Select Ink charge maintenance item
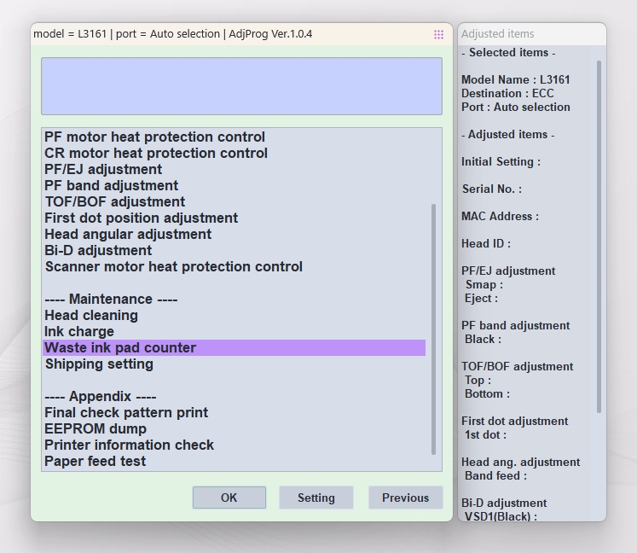Screen dimensions: 637x553 pyautogui.click(x=79, y=331)
